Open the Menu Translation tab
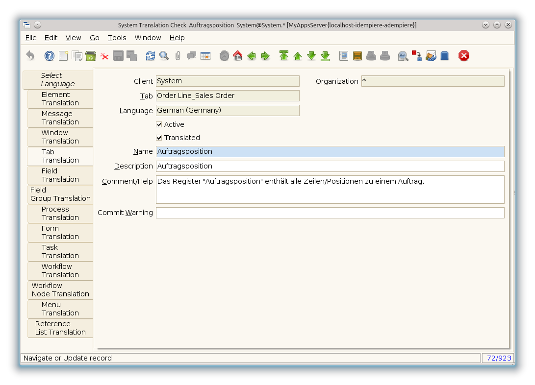The height and width of the screenshot is (385, 535). pyautogui.click(x=60, y=309)
